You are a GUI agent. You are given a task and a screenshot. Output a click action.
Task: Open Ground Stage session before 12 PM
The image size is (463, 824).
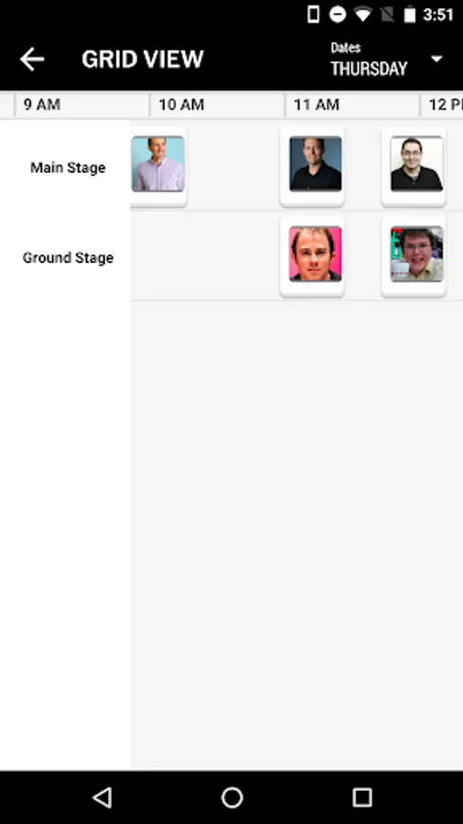tap(414, 256)
